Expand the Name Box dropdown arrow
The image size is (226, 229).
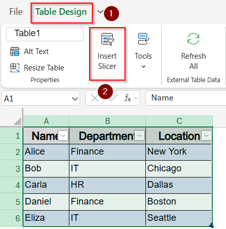click(x=75, y=98)
